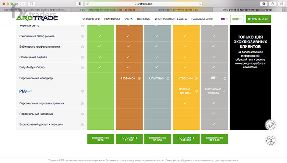Click Эксклюзивный доступ к позициям label
This screenshot has width=287, height=163.
coord(41,125)
